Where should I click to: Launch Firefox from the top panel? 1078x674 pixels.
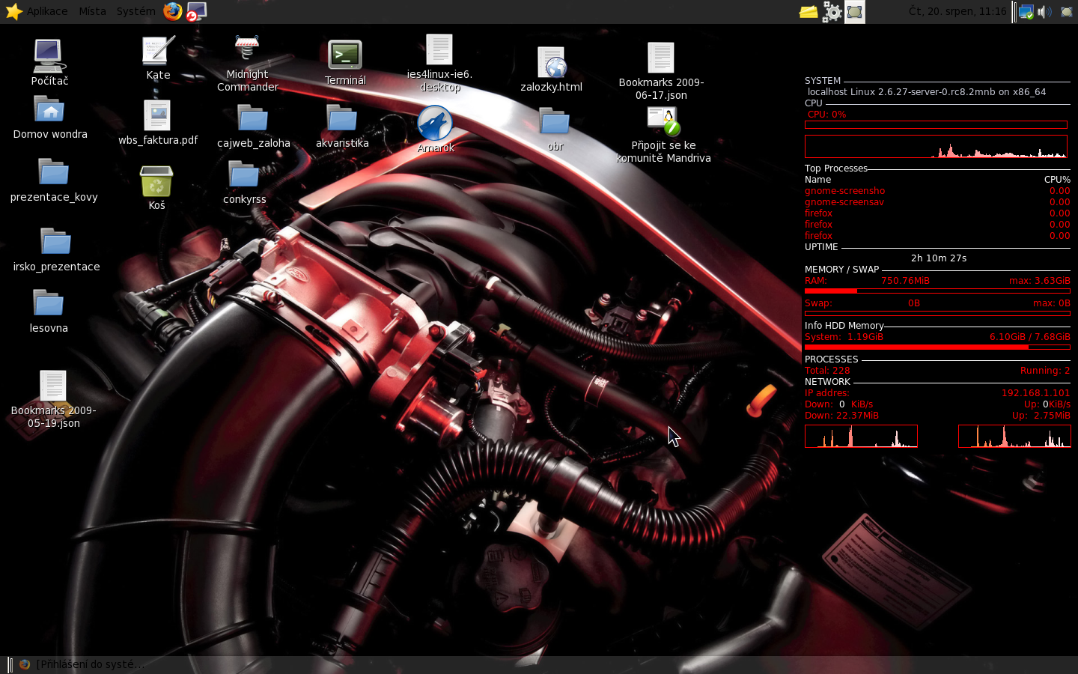tap(173, 11)
